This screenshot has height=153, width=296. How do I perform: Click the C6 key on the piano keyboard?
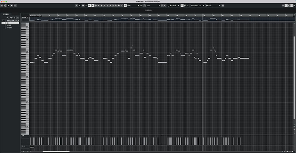25,39
